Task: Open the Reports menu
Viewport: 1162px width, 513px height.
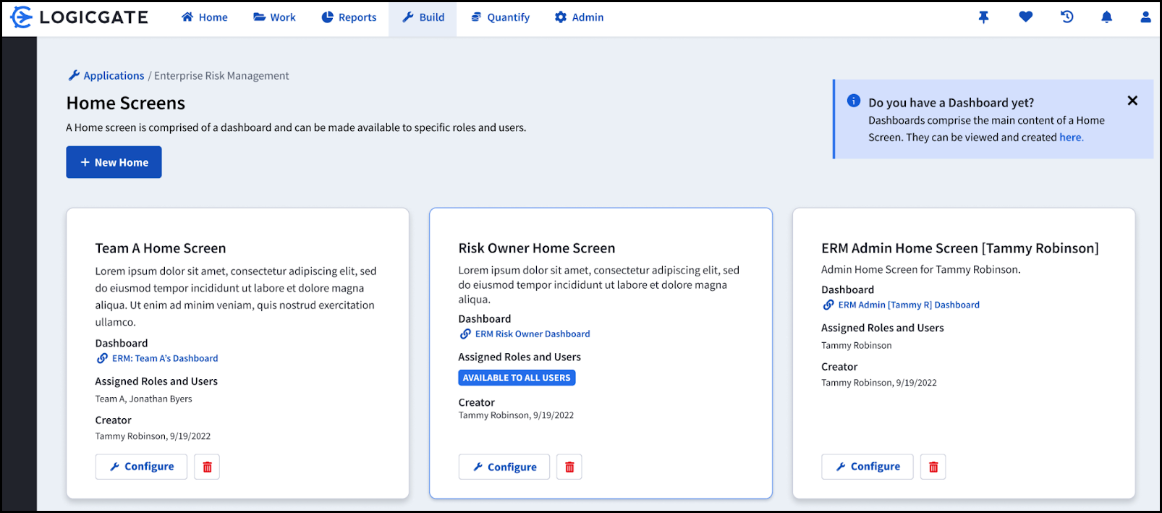Action: [349, 17]
